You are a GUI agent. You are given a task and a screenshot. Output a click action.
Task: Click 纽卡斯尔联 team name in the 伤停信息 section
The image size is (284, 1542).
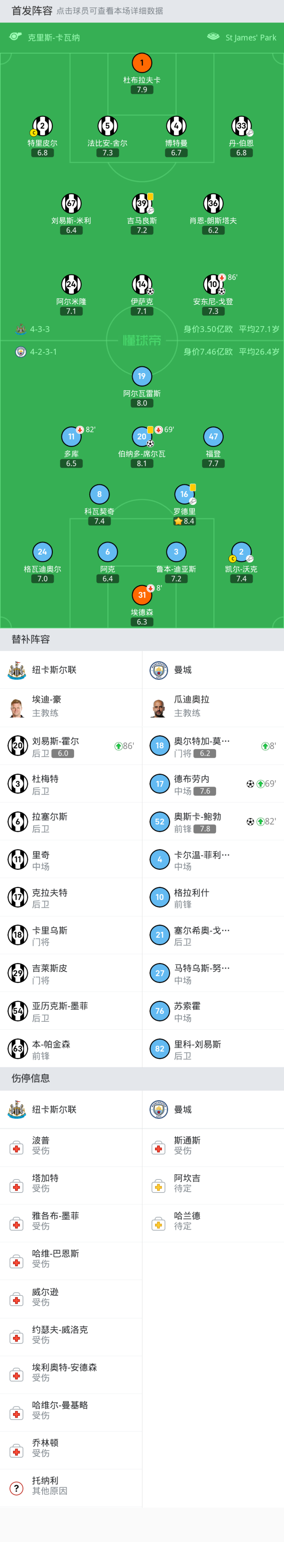click(54, 1109)
